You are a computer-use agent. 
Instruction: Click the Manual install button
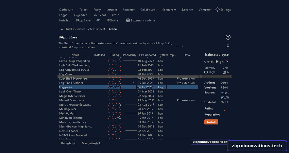[x=92, y=143]
